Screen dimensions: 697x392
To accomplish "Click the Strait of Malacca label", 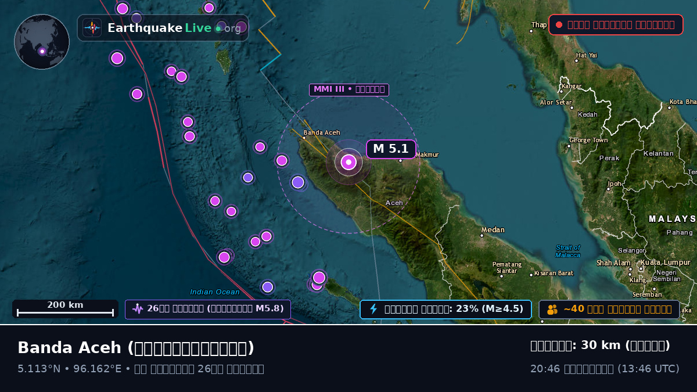I will click(x=567, y=251).
